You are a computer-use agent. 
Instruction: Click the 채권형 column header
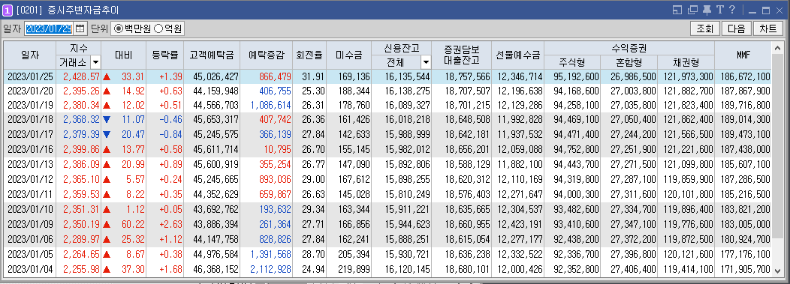pyautogui.click(x=686, y=62)
